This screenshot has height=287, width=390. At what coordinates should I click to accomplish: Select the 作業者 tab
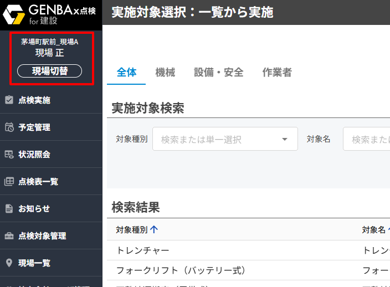coord(277,73)
